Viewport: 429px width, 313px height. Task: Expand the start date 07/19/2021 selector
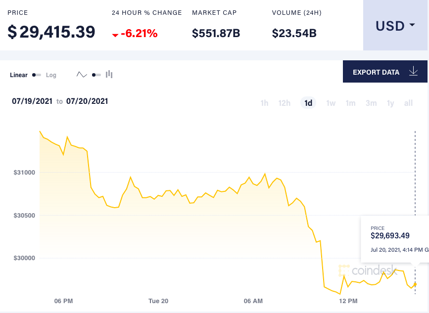click(x=32, y=101)
